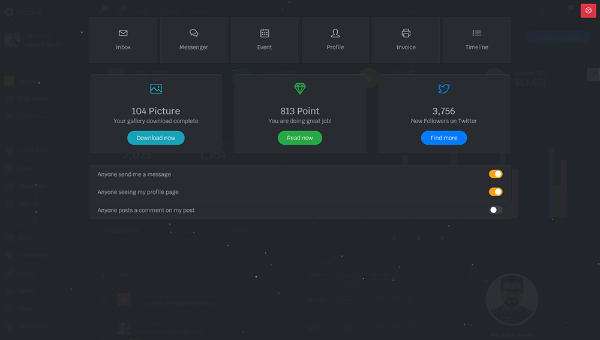Click the gallery picture icon above 104 Picture
This screenshot has height=340, width=600.
[x=156, y=89]
